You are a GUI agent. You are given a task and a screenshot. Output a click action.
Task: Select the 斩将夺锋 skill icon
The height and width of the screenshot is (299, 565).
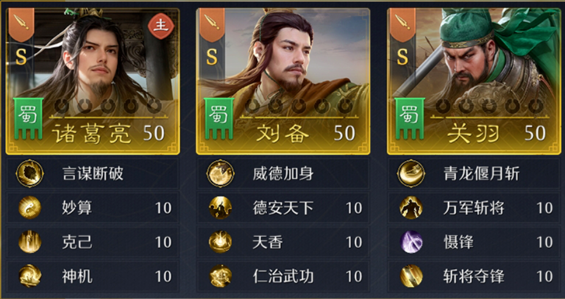tap(411, 276)
